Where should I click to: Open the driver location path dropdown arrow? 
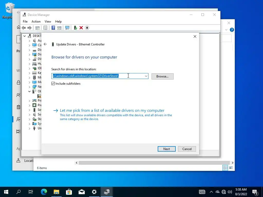coord(146,76)
